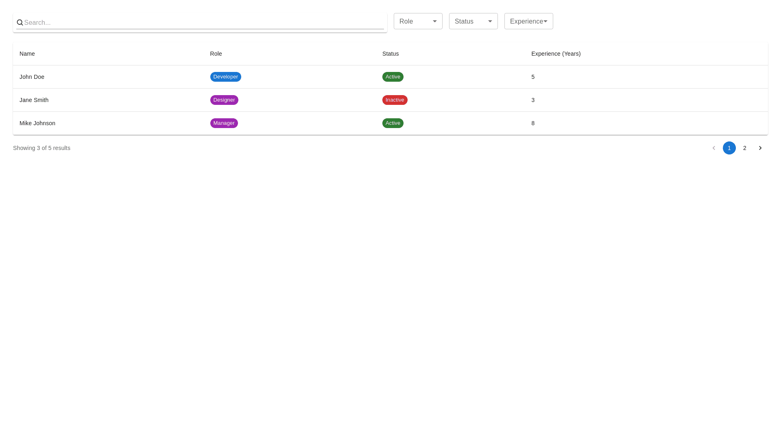The height and width of the screenshot is (439, 781).
Task: Click the search magnifier icon
Action: click(20, 23)
